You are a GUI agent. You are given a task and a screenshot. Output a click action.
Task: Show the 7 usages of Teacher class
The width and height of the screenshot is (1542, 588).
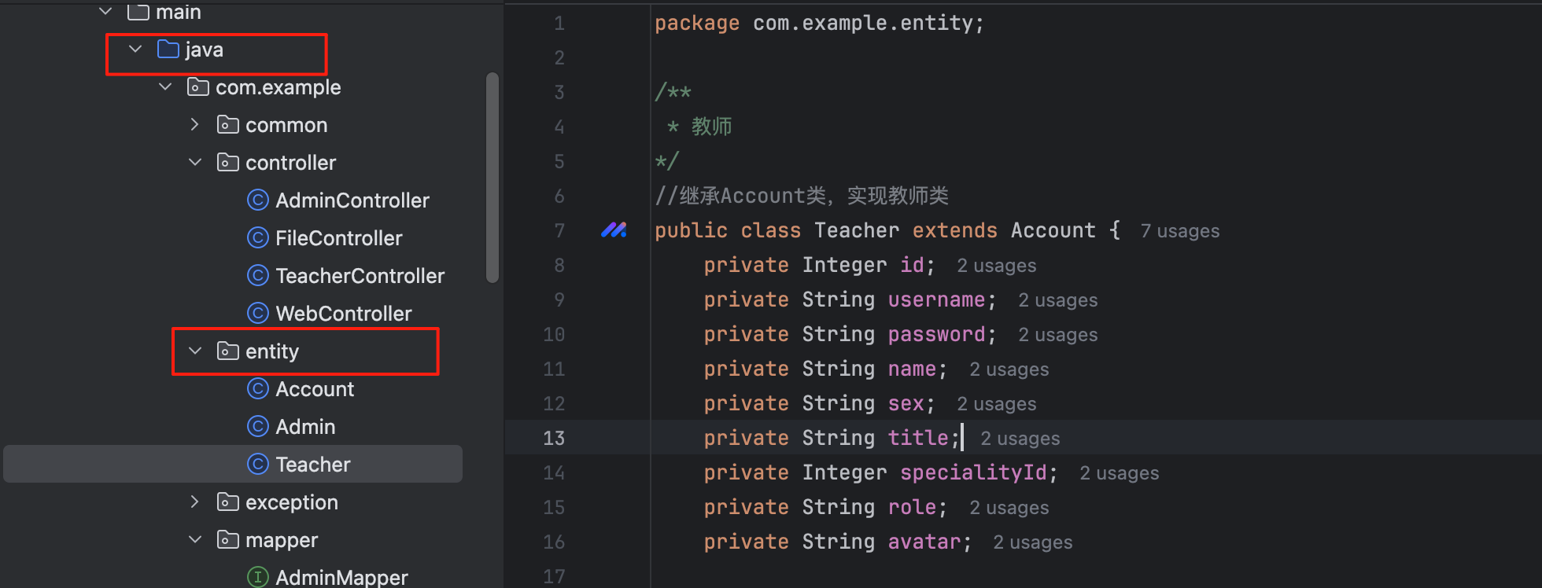(x=1179, y=231)
